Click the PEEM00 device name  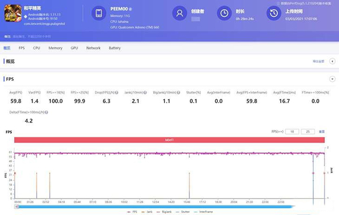pyautogui.click(x=119, y=9)
